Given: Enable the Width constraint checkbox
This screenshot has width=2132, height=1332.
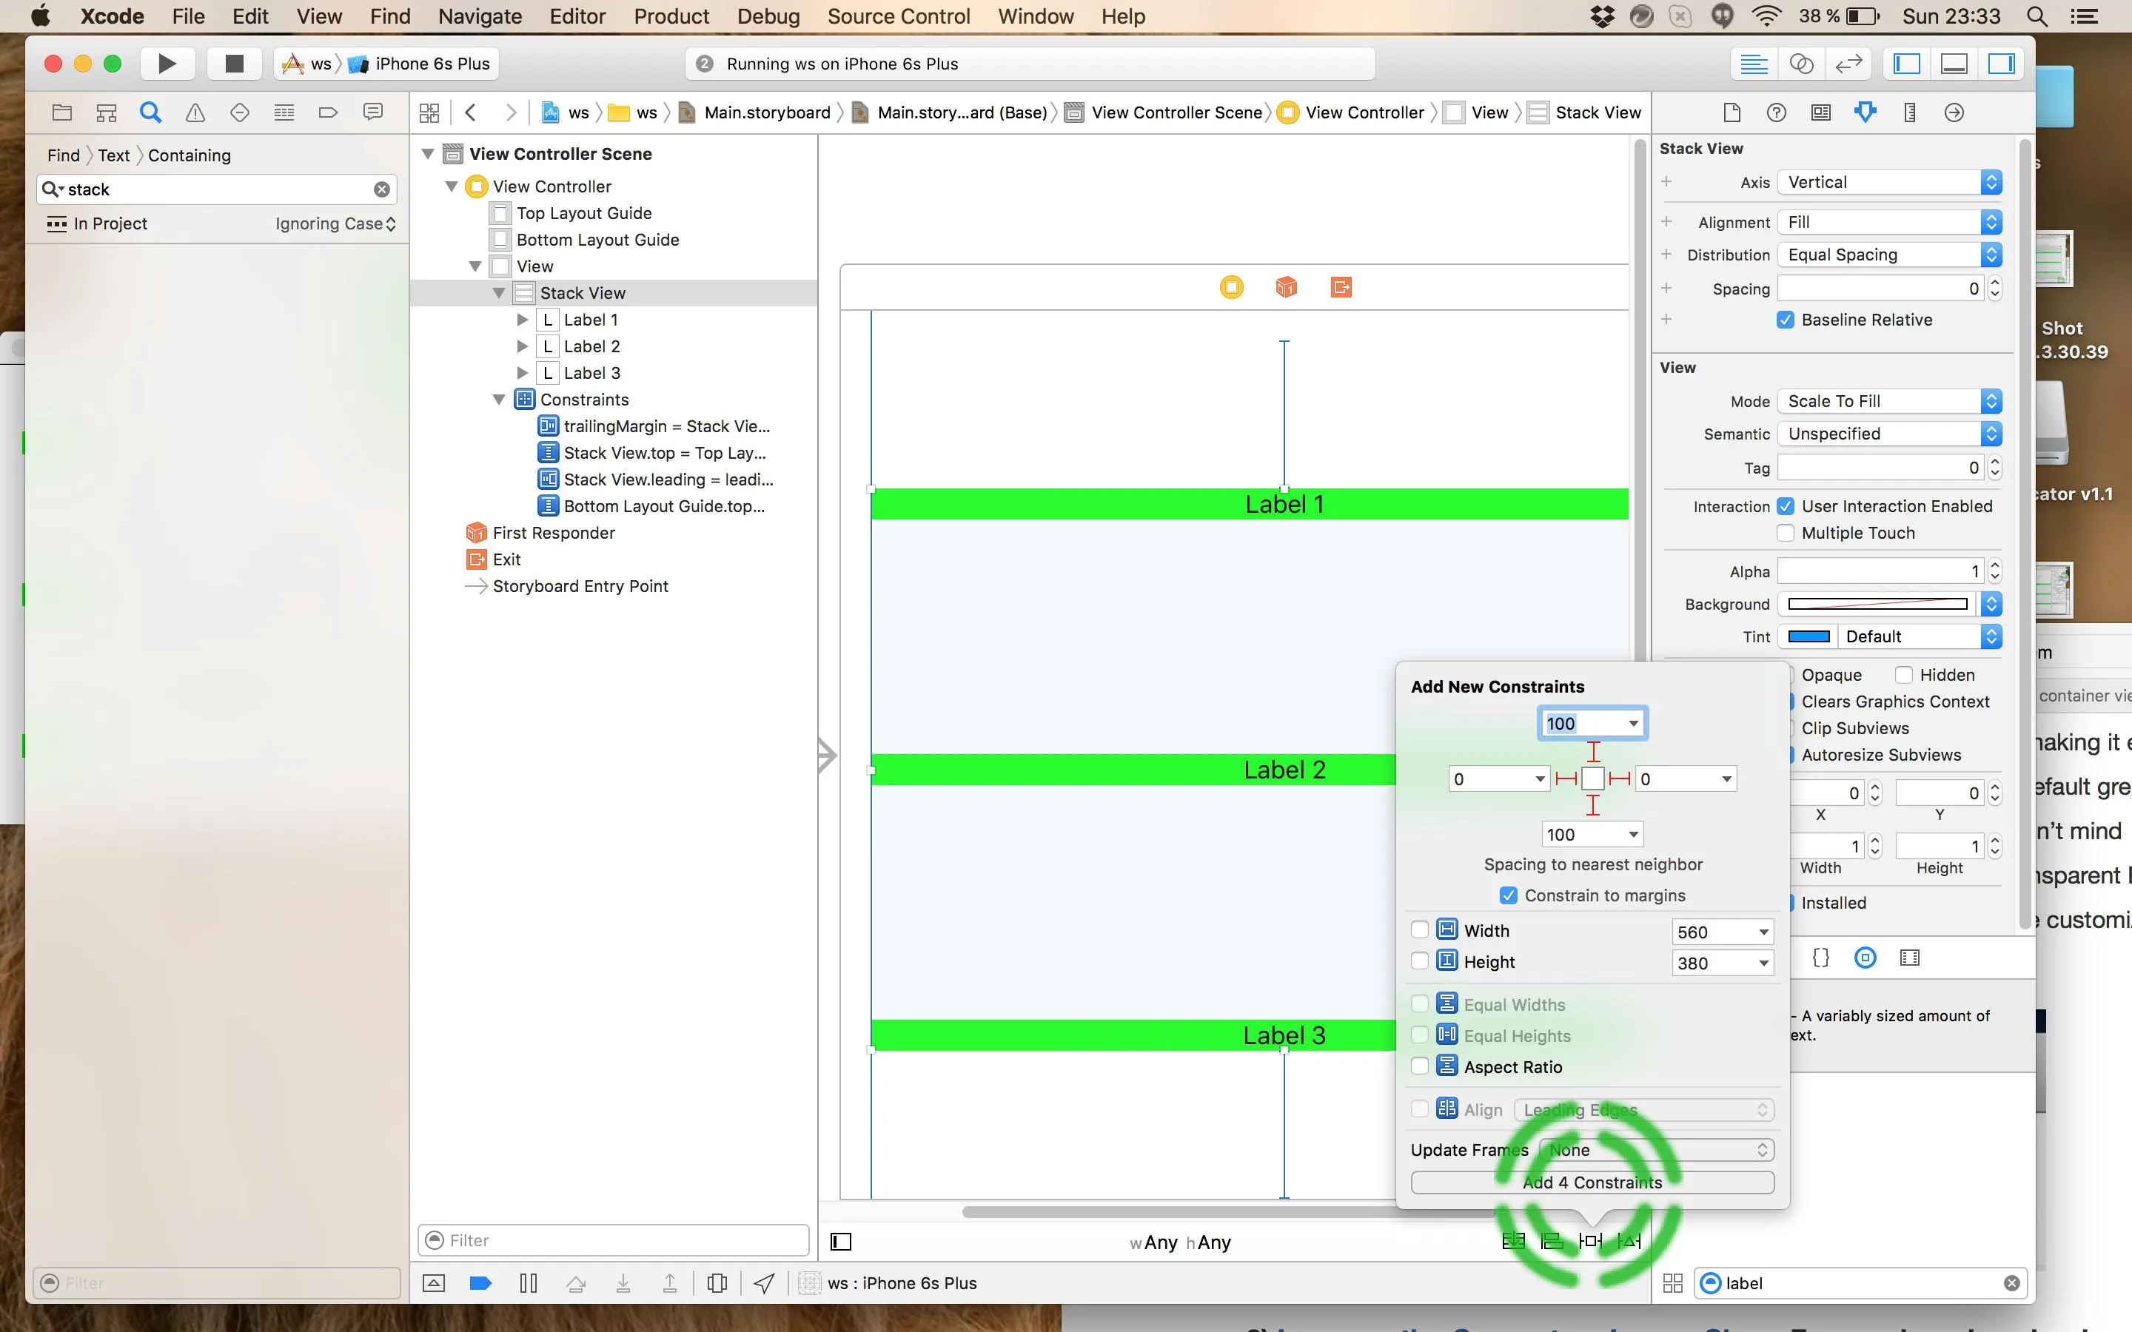Looking at the screenshot, I should pos(1419,930).
